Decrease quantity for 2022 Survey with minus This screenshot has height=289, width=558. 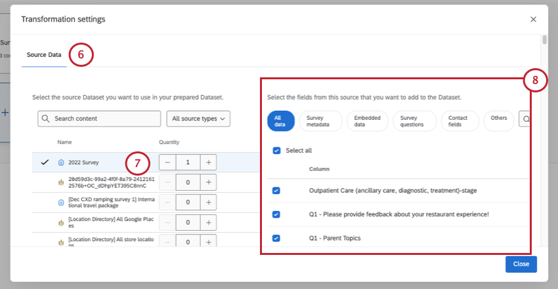[167, 162]
